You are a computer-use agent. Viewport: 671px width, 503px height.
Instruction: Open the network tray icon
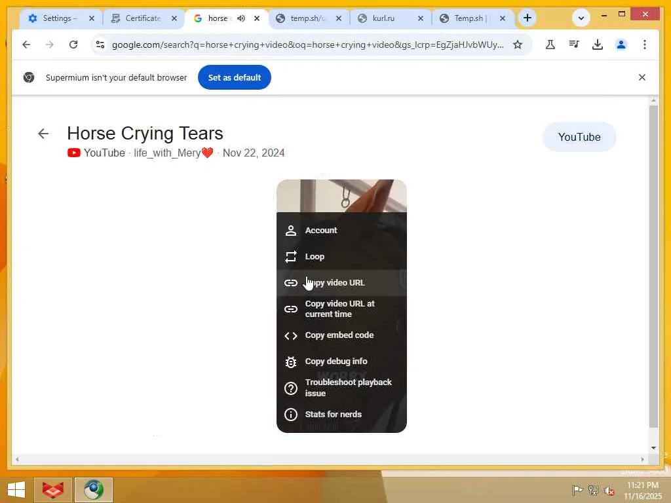click(594, 490)
